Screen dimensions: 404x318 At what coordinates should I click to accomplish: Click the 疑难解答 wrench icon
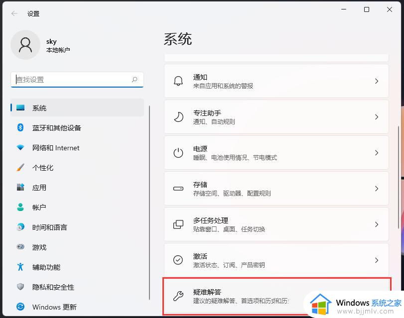pos(178,296)
